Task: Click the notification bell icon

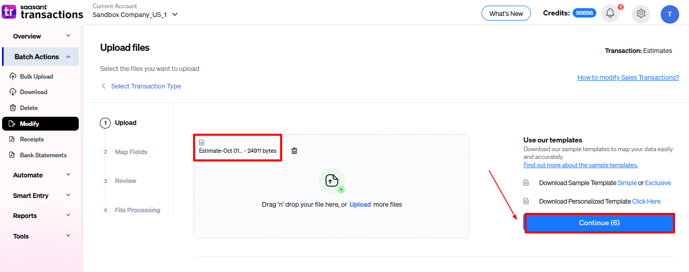Action: (x=610, y=14)
